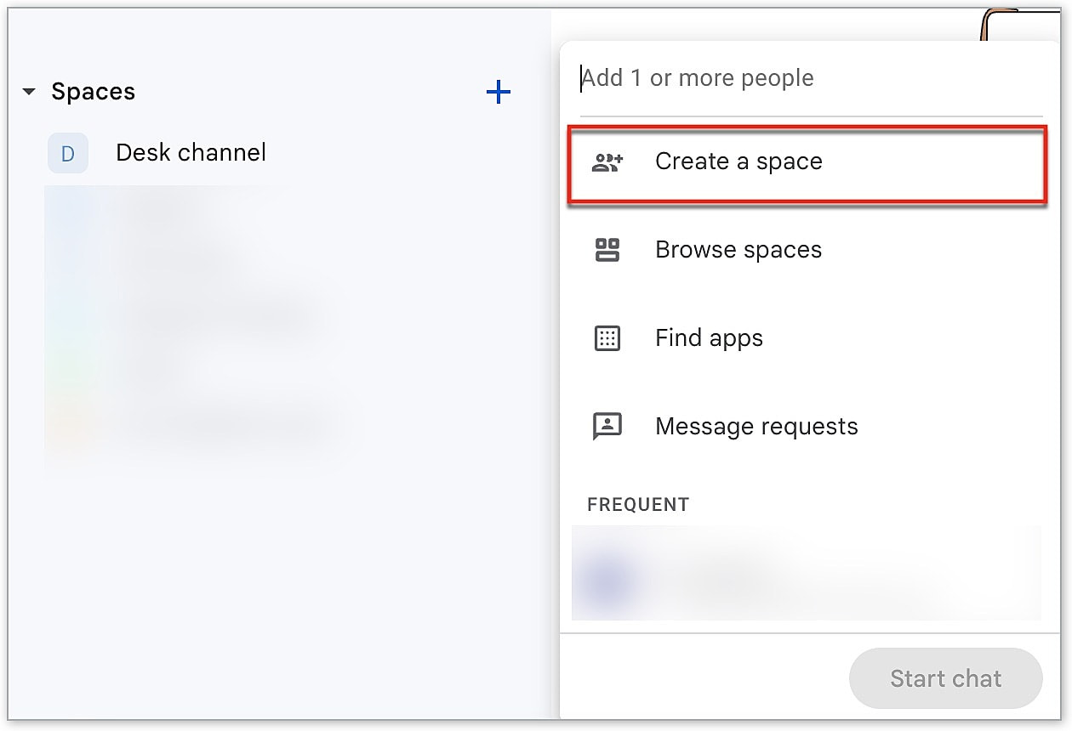Click the Message requests chat icon

607,427
